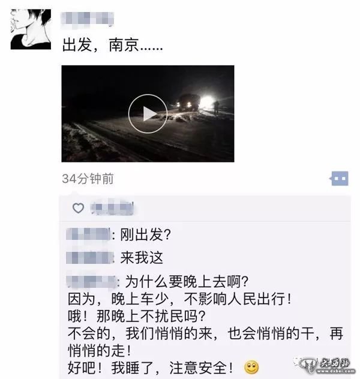The width and height of the screenshot is (360, 379).
Task: Open the poster's anime avatar
Action: (x=31, y=29)
